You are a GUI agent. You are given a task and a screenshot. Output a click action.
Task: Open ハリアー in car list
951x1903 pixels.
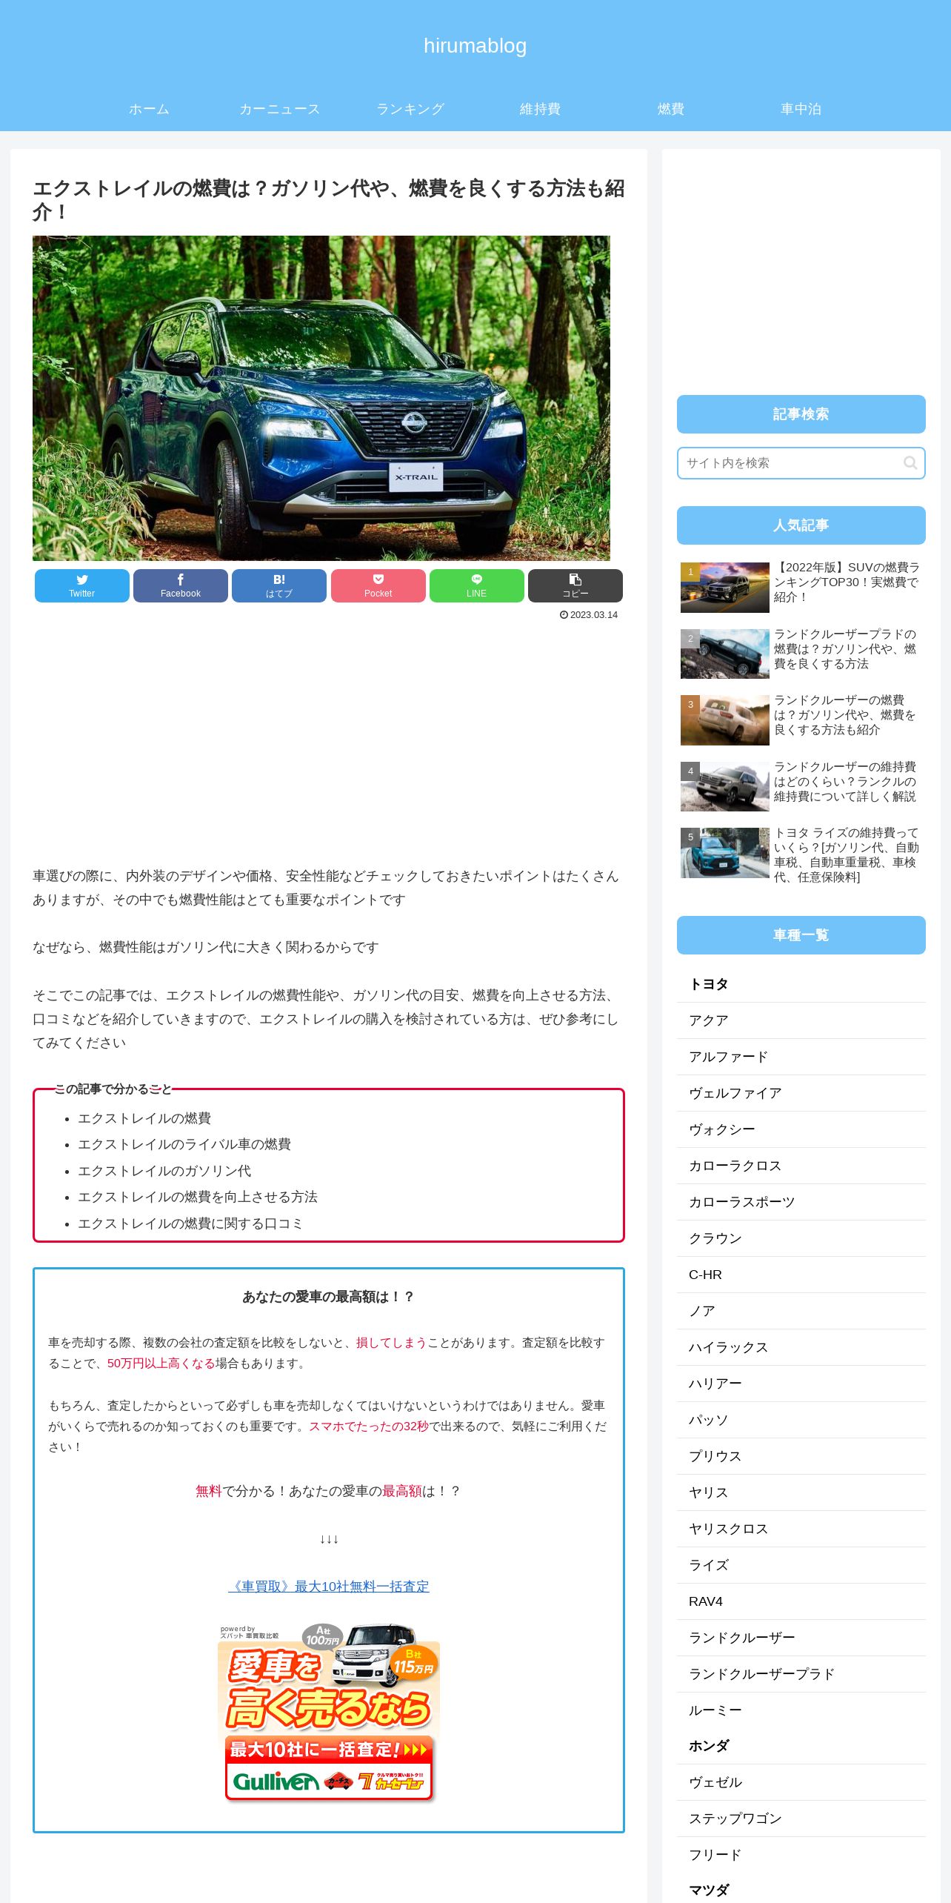click(801, 1384)
